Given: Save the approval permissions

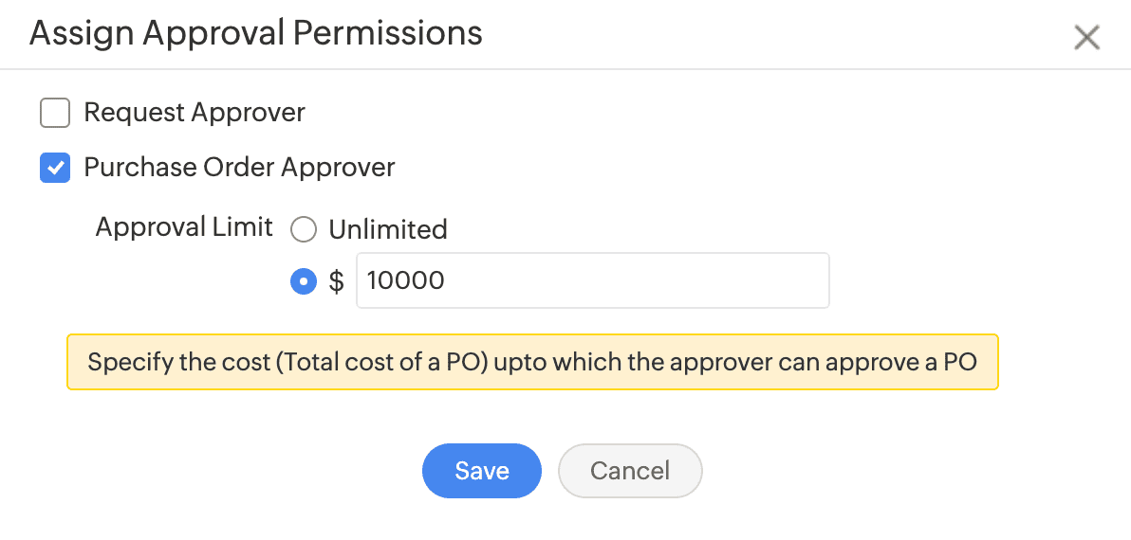Looking at the screenshot, I should coord(481,471).
